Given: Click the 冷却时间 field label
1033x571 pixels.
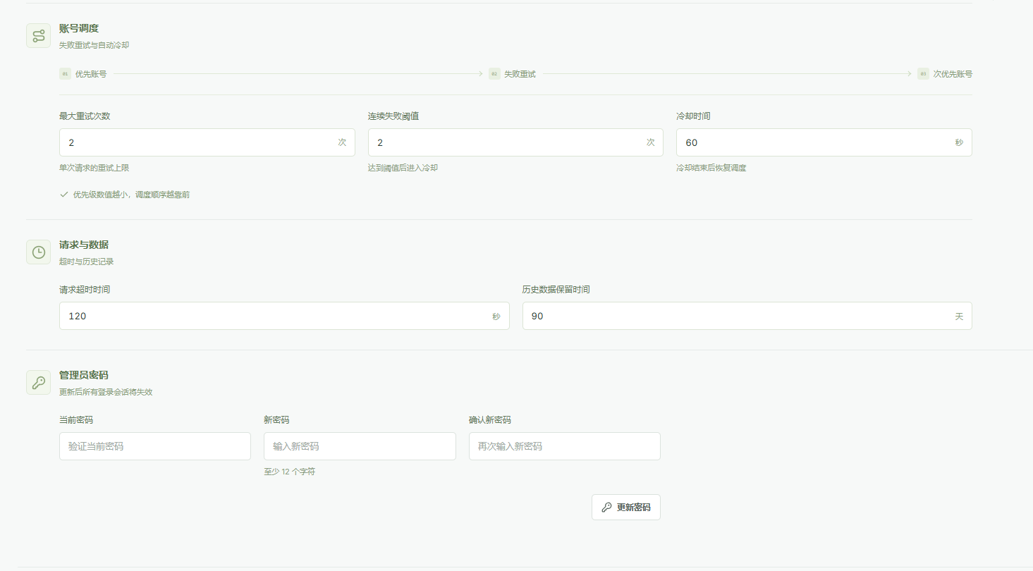Looking at the screenshot, I should click(x=693, y=116).
